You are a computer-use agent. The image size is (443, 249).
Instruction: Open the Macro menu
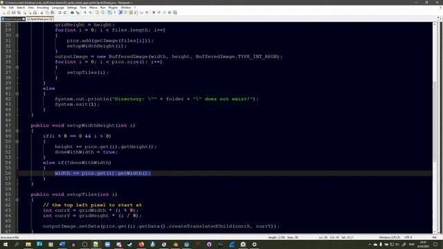pyautogui.click(x=93, y=8)
